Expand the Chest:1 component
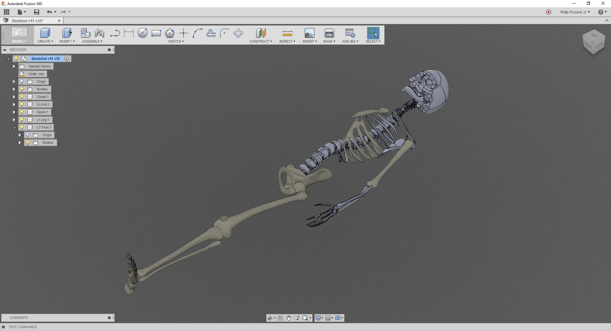The image size is (611, 331). point(14,97)
